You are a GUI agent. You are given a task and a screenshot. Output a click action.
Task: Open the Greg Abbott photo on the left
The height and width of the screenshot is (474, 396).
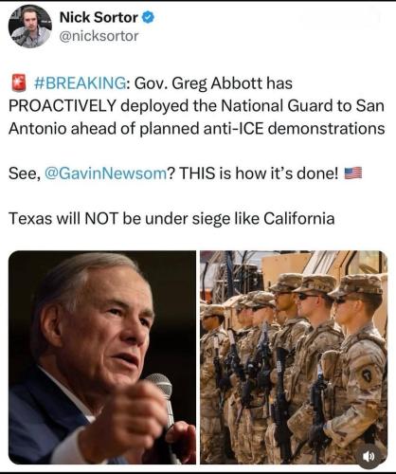point(102,357)
